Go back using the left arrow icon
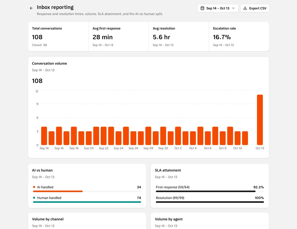 31,8
